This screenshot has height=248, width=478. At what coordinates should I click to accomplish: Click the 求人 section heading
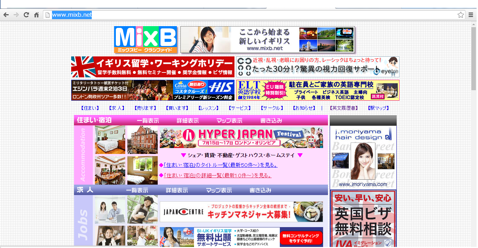85,190
